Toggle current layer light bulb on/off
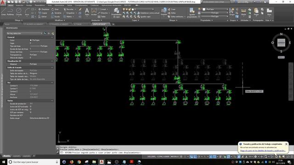Image resolution: width=294 pixels, height=165 pixels. coord(124,9)
